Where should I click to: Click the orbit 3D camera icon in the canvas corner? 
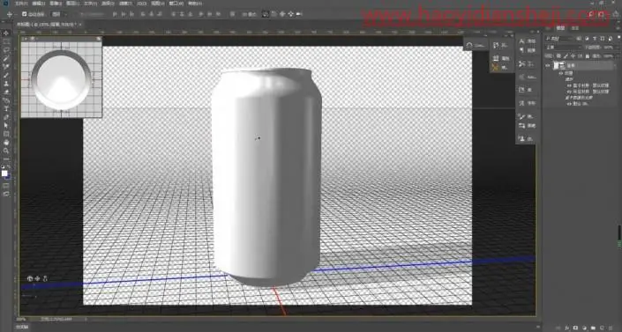pos(30,278)
